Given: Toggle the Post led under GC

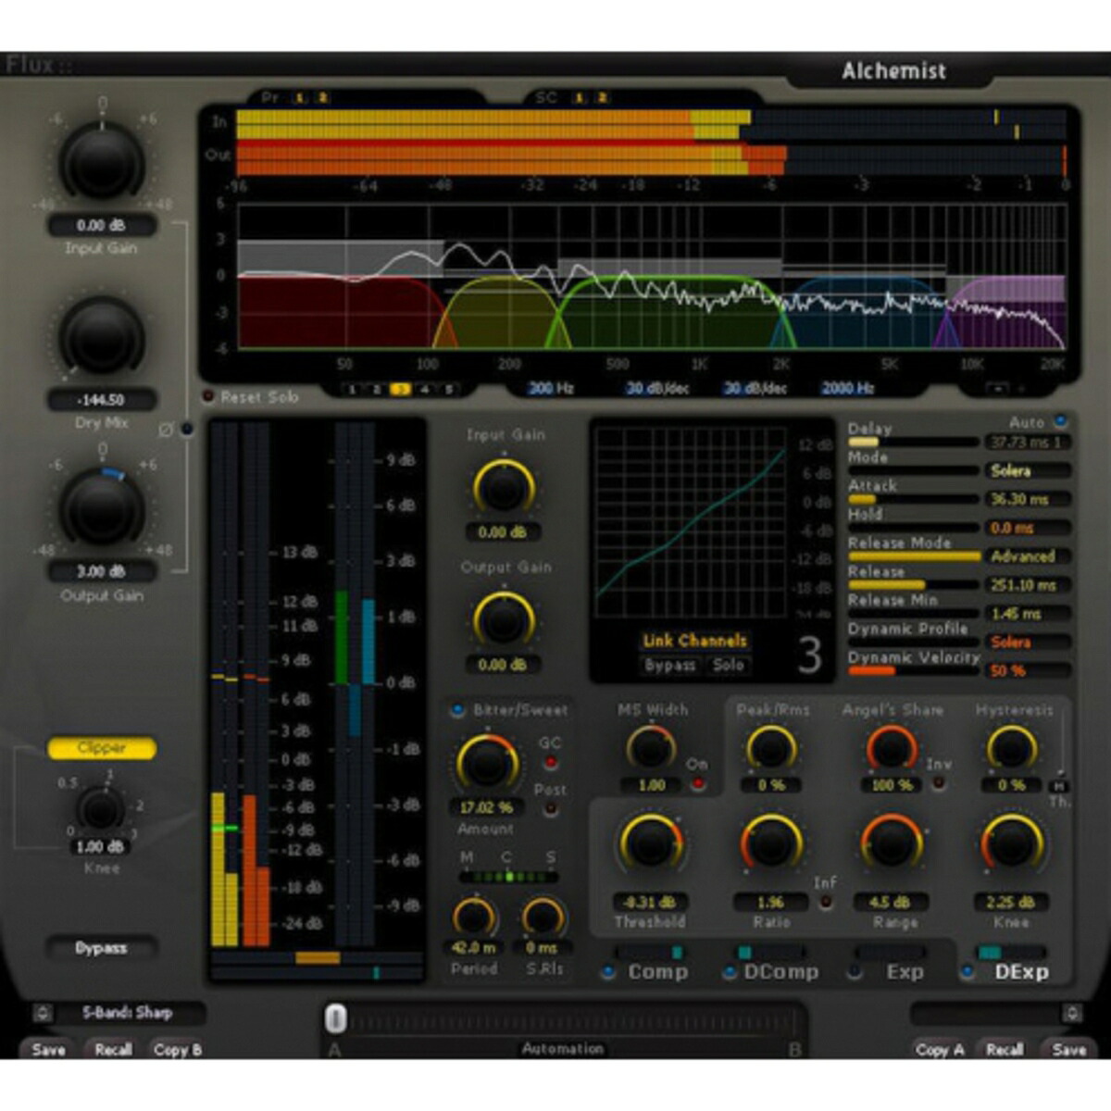Looking at the screenshot, I should pyautogui.click(x=550, y=809).
